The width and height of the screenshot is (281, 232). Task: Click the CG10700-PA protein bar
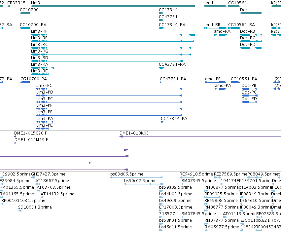[25, 82]
